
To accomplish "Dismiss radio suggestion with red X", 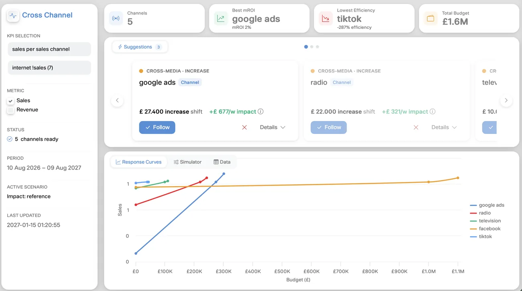I will pos(416,127).
